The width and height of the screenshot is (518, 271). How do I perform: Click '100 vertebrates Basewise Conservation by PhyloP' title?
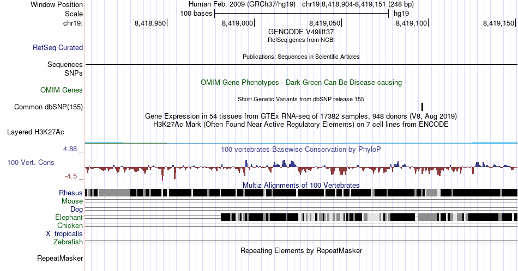(x=301, y=150)
